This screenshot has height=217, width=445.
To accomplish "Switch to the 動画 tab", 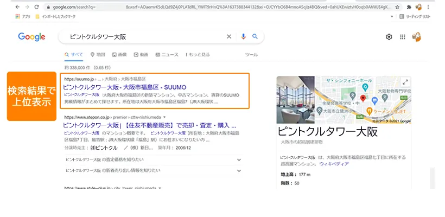I will 141,55.
